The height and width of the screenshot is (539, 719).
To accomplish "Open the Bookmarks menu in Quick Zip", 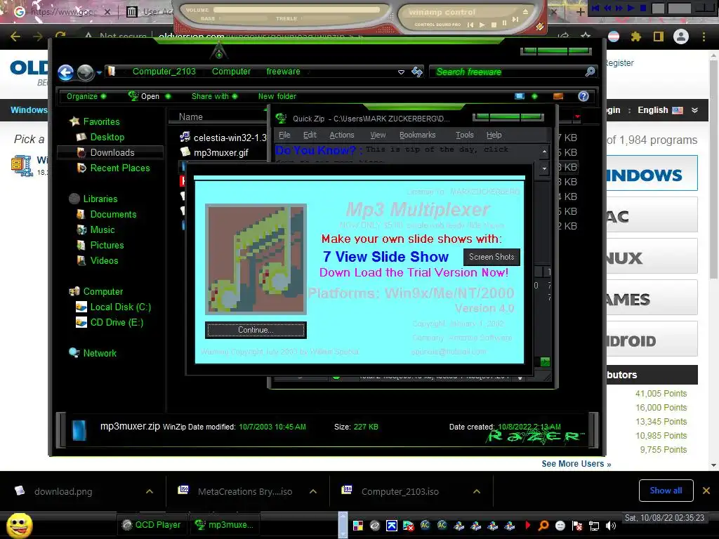I will 417,135.
